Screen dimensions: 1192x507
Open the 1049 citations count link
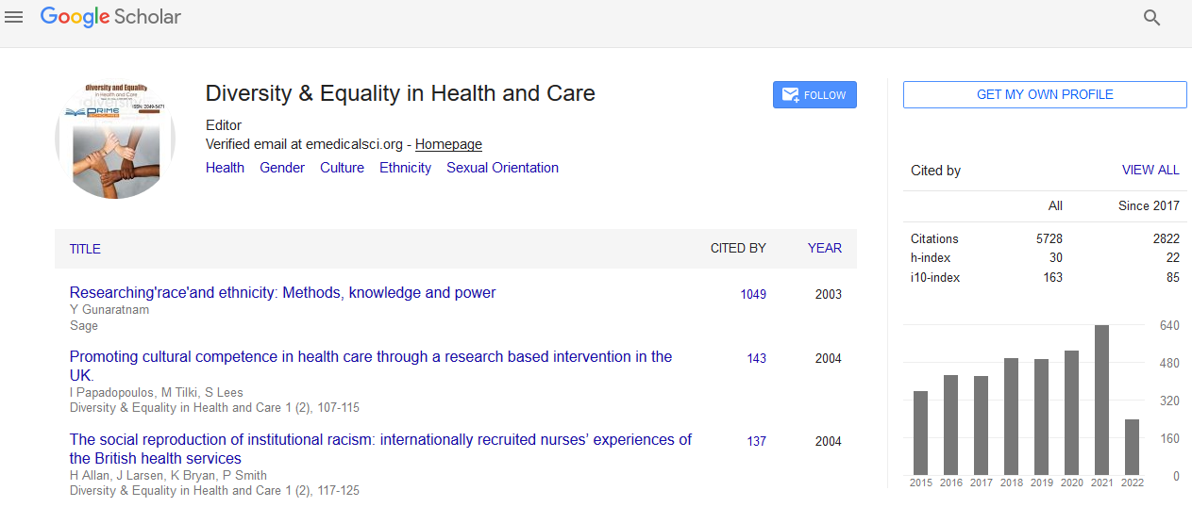tap(753, 294)
